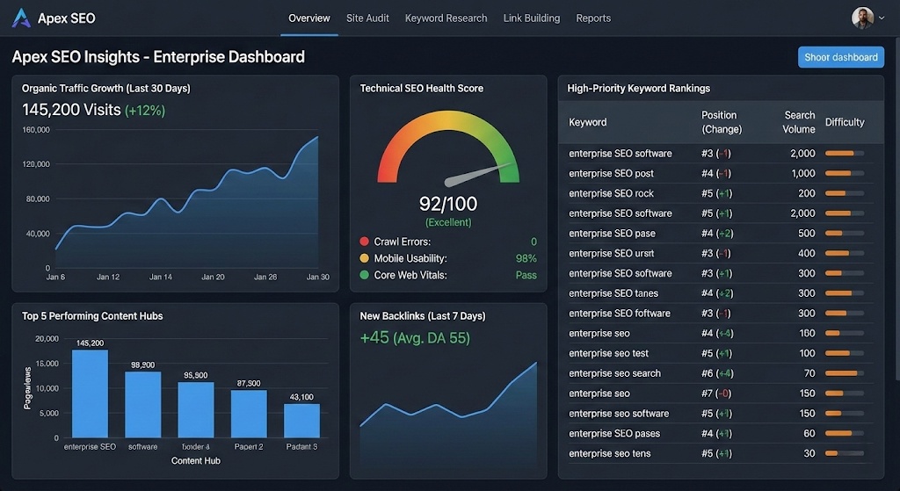This screenshot has width=900, height=491.
Task: Select the enterprise SEO rock keyword
Action: point(611,193)
